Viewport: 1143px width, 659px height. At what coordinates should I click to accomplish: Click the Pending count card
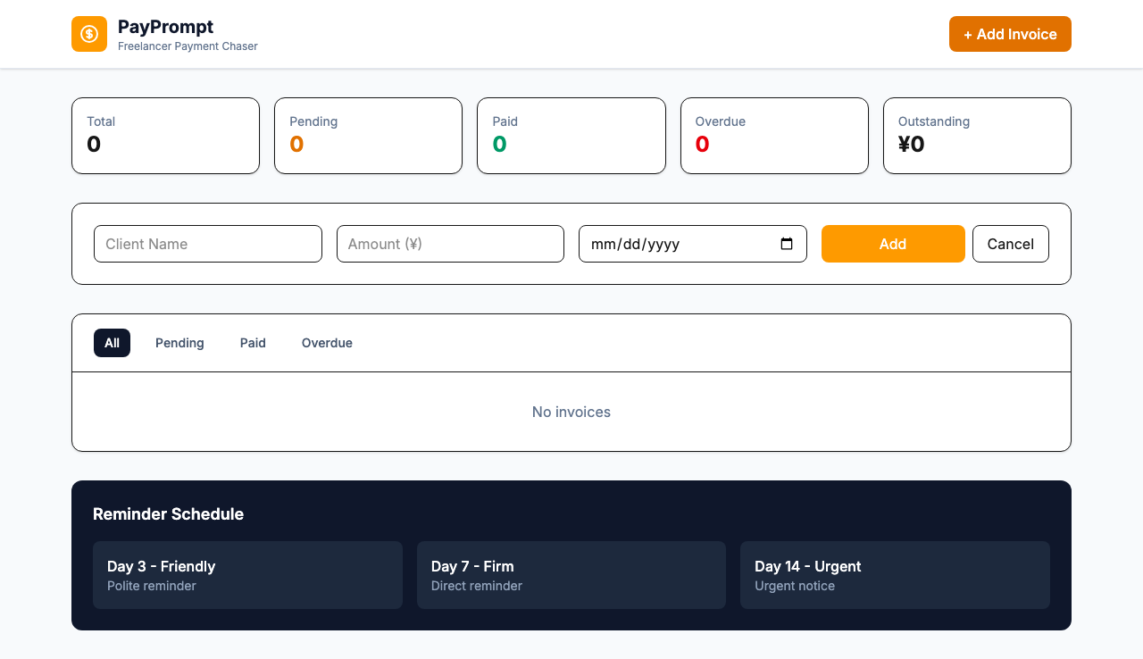[368, 135]
